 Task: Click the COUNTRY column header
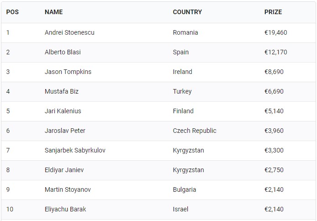coord(187,12)
